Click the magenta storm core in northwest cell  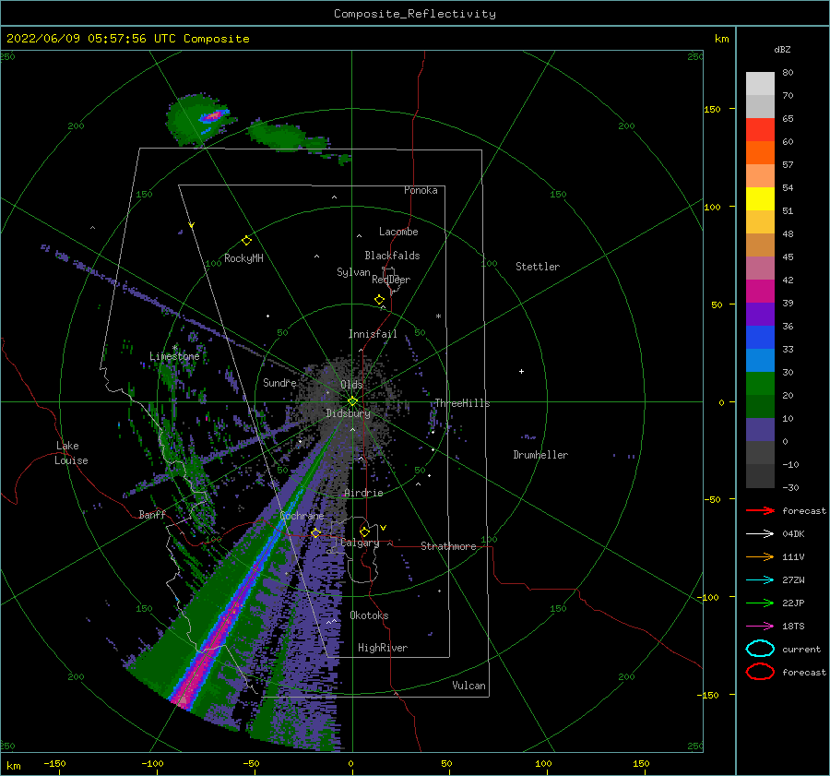click(x=213, y=115)
